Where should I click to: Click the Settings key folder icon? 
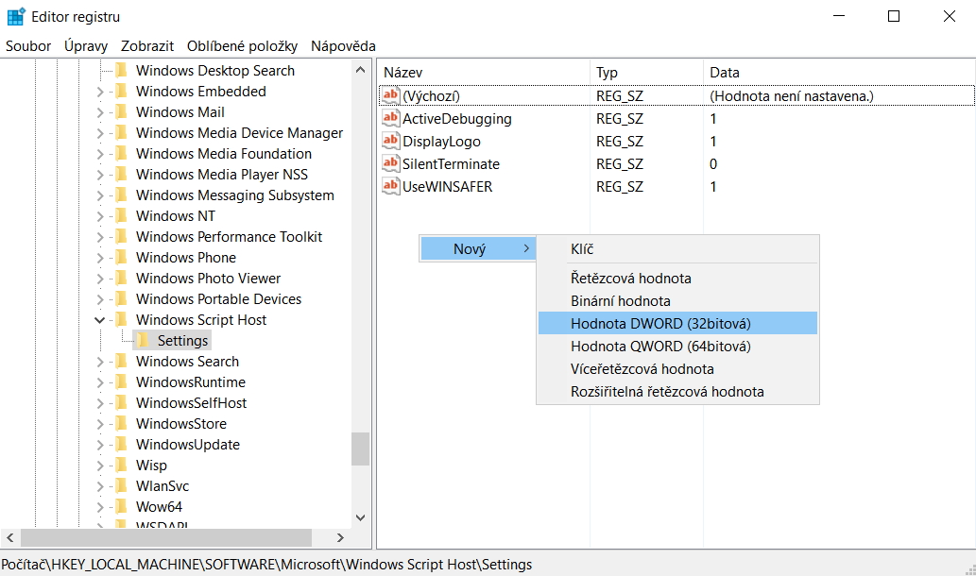click(x=143, y=341)
